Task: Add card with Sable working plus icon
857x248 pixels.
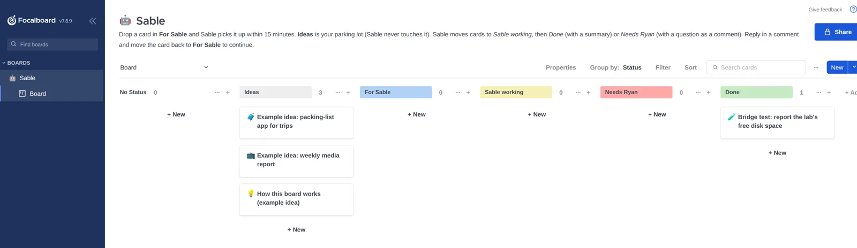Action: (589, 92)
